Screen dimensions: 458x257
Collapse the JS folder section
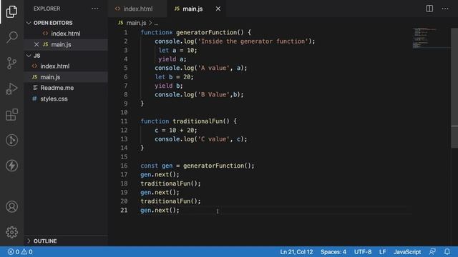click(36, 56)
